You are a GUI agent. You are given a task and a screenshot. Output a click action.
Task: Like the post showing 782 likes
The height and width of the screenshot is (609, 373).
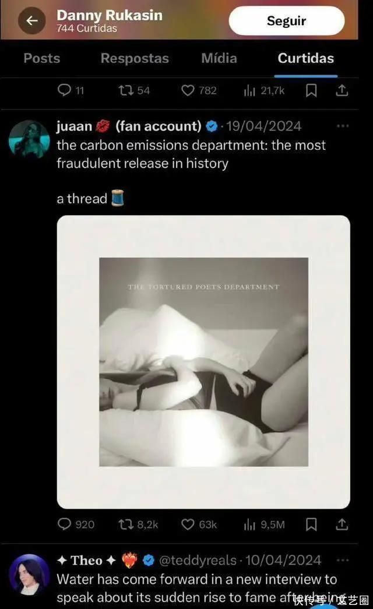199,90
